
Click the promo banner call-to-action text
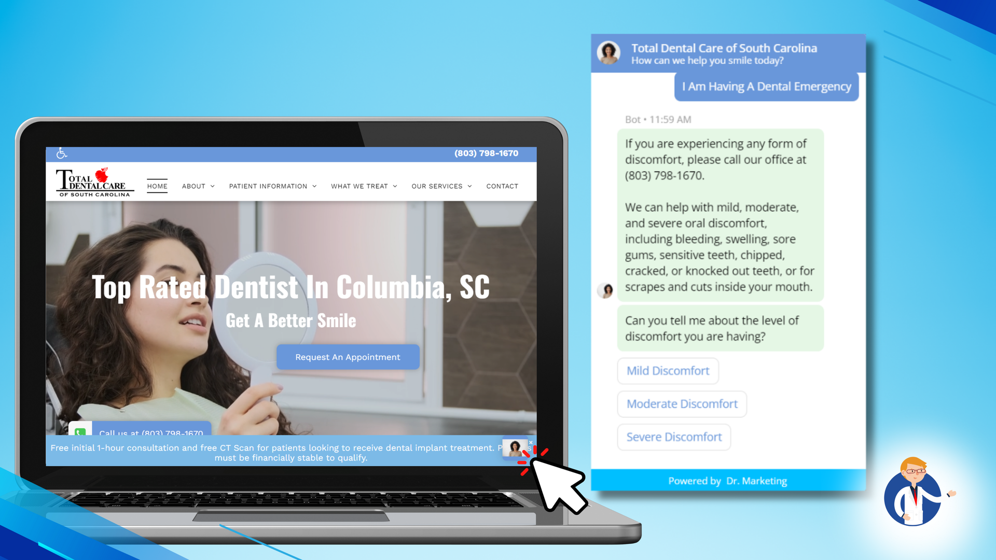pyautogui.click(x=290, y=453)
